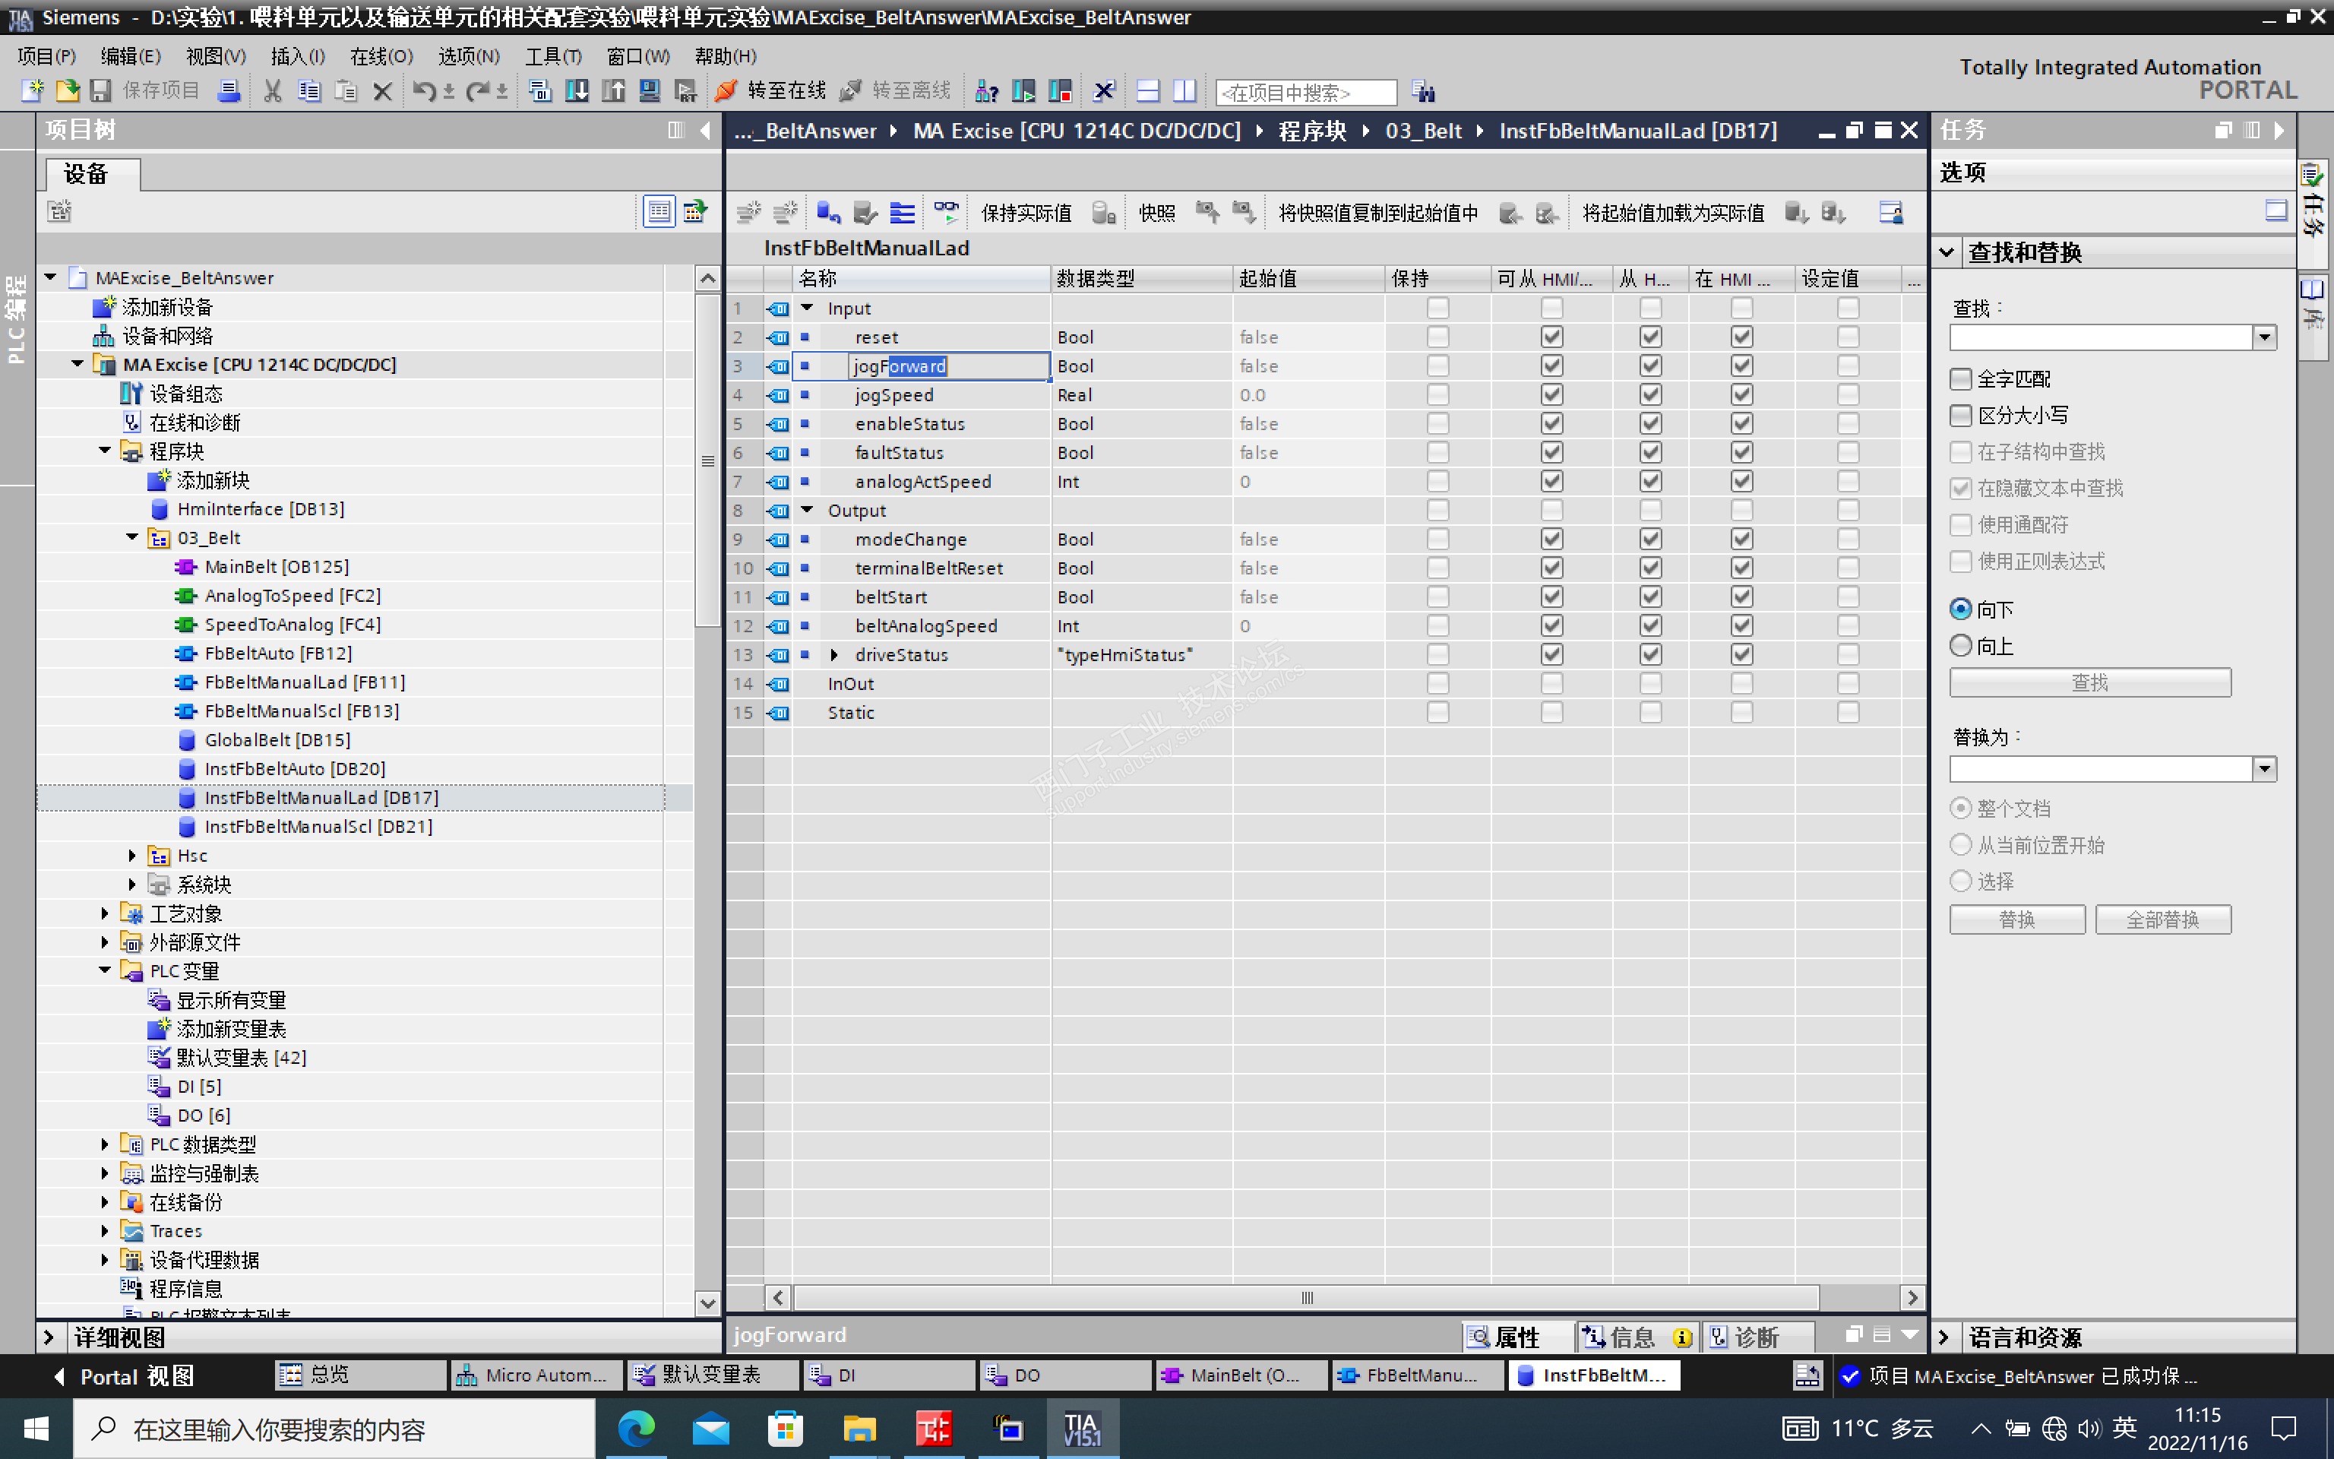Click the download to device icon
The image size is (2334, 1459).
coord(577,90)
